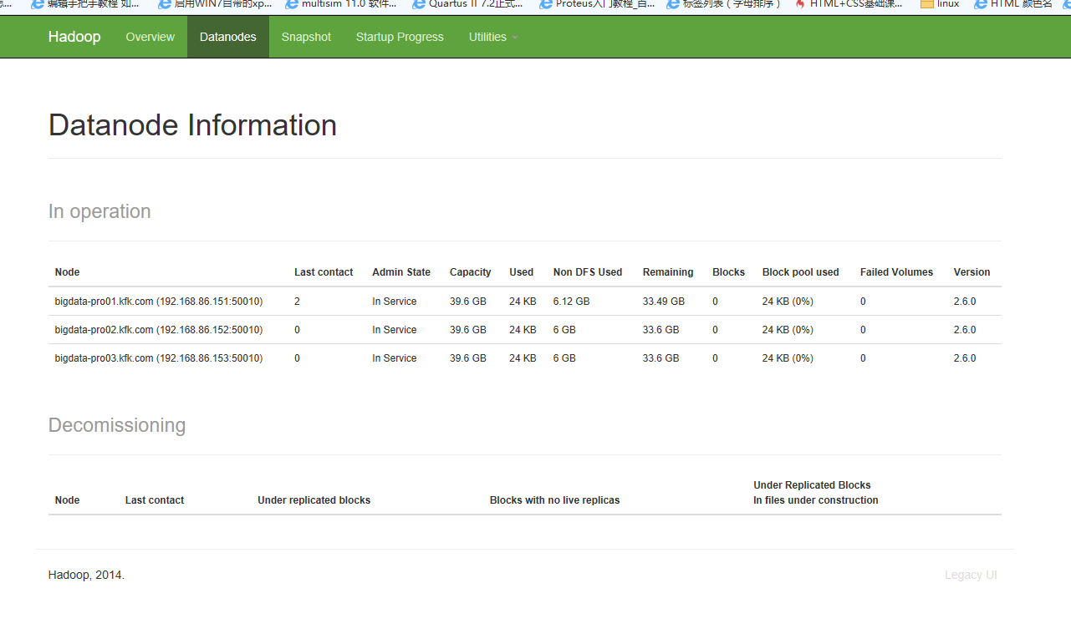Click the Capacity column header
1071x644 pixels.
pyautogui.click(x=471, y=272)
